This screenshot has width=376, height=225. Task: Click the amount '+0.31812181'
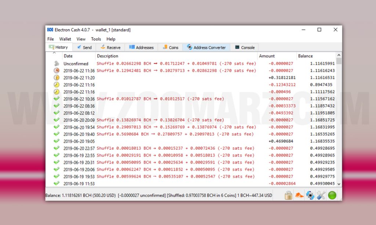click(282, 78)
